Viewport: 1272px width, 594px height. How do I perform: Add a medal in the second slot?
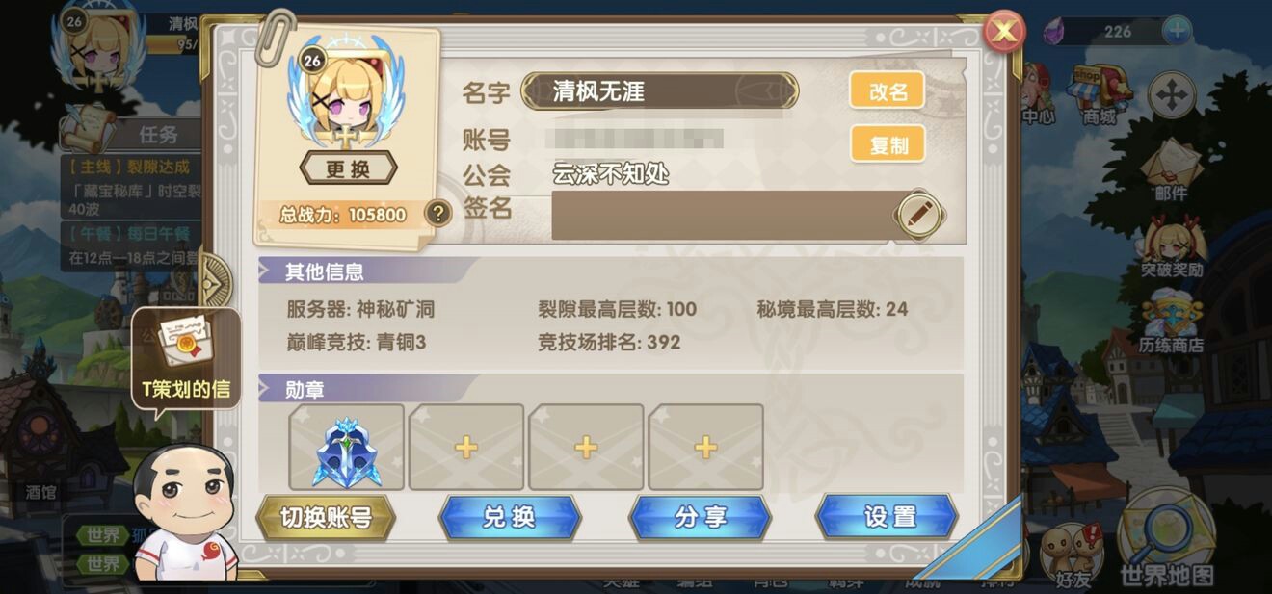(x=466, y=448)
